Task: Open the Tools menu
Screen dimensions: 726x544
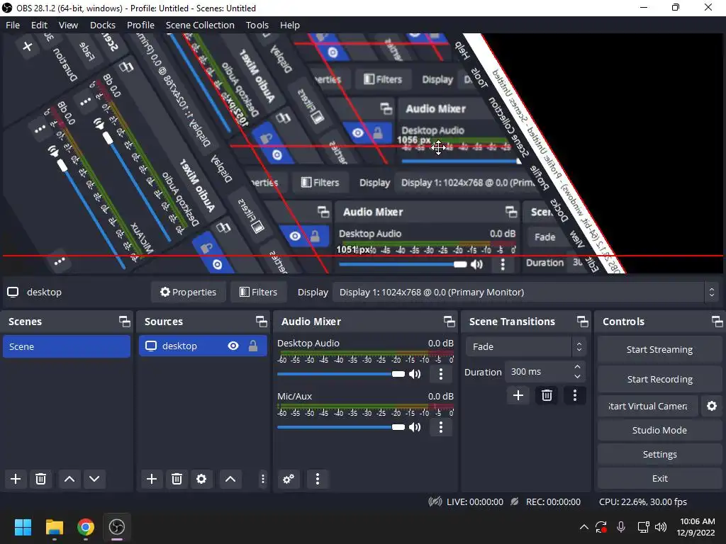Action: (x=257, y=25)
